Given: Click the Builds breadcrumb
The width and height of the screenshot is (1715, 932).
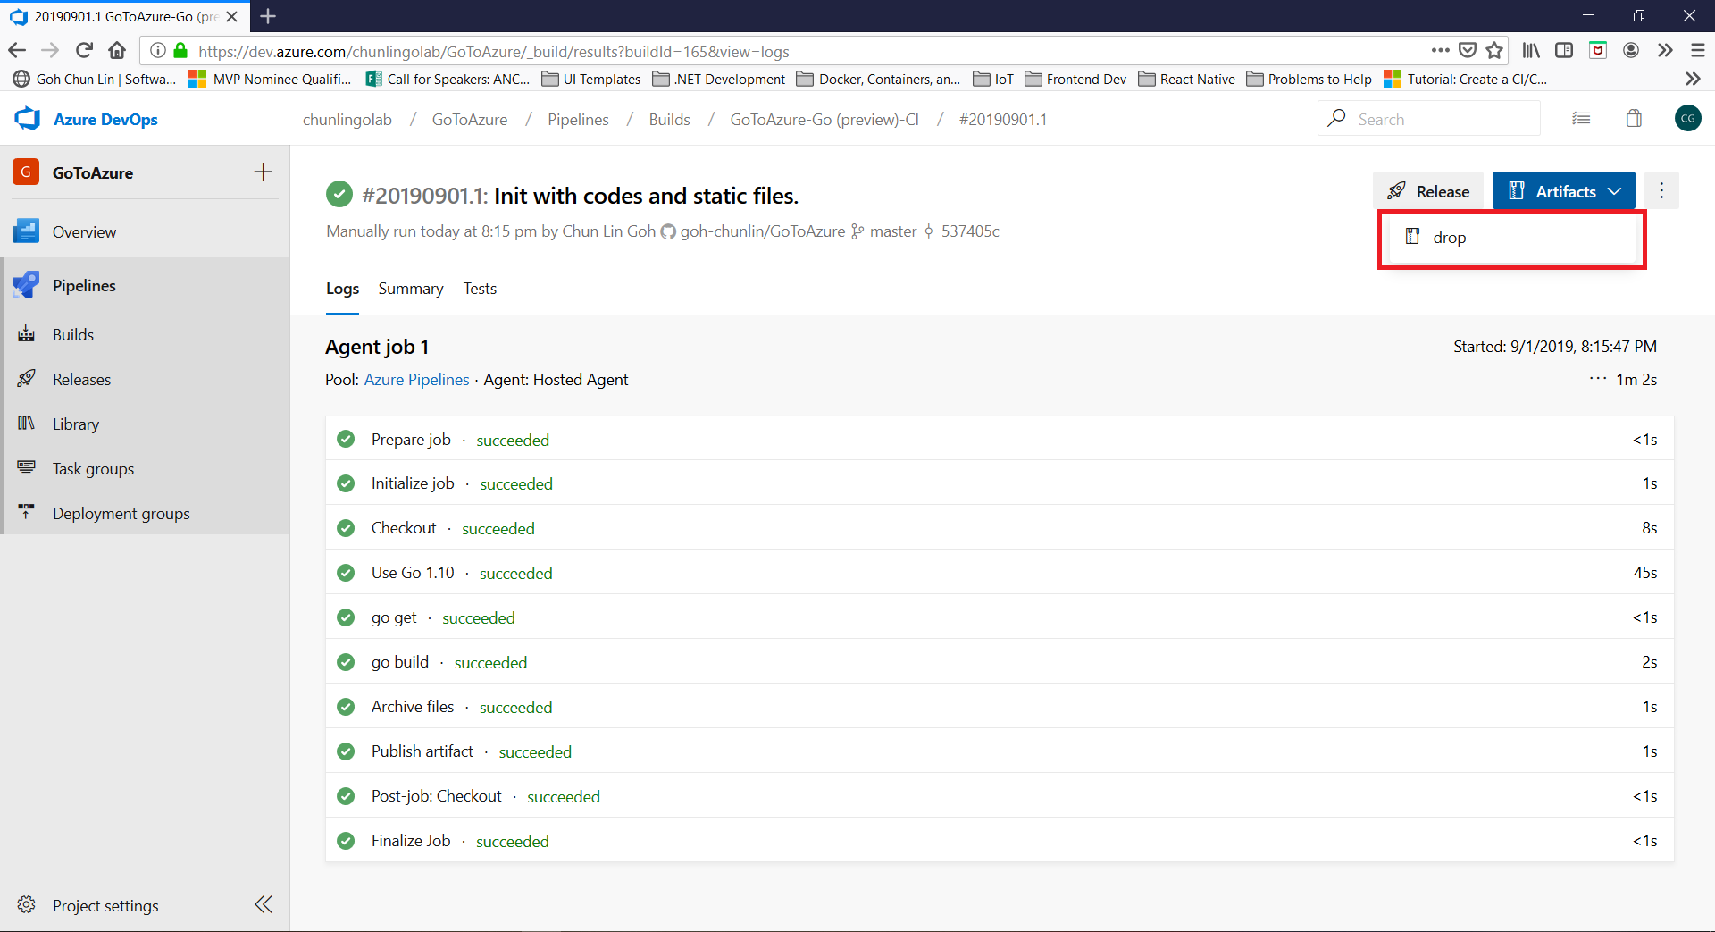Looking at the screenshot, I should point(669,120).
